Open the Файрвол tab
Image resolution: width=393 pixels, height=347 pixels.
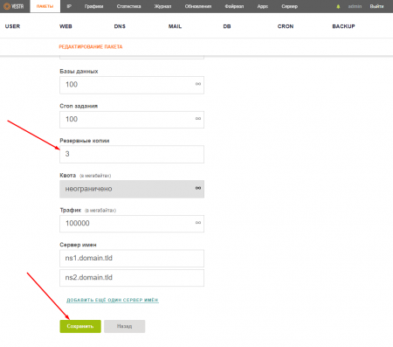(x=234, y=6)
